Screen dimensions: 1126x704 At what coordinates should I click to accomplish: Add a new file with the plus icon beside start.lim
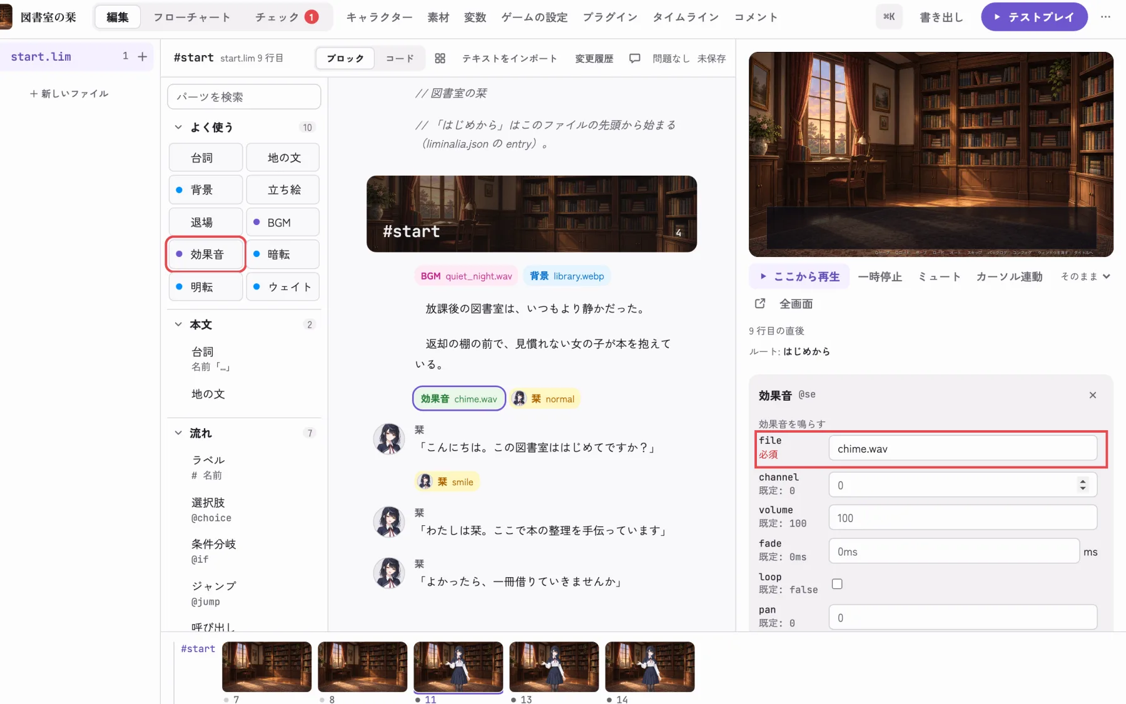pos(143,56)
